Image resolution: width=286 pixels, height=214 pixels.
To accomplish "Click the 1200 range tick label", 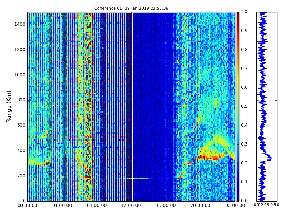I will [x=20, y=50].
